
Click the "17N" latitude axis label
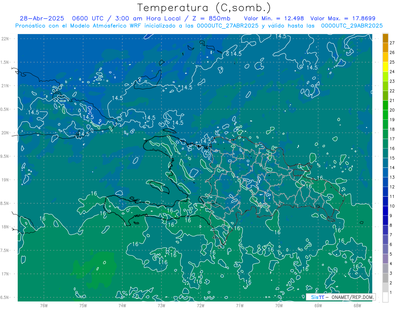coord(5,274)
